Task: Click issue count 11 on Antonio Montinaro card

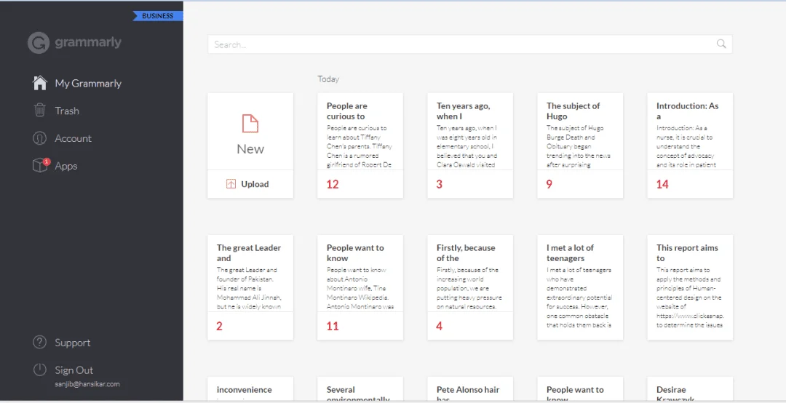Action: tap(333, 327)
